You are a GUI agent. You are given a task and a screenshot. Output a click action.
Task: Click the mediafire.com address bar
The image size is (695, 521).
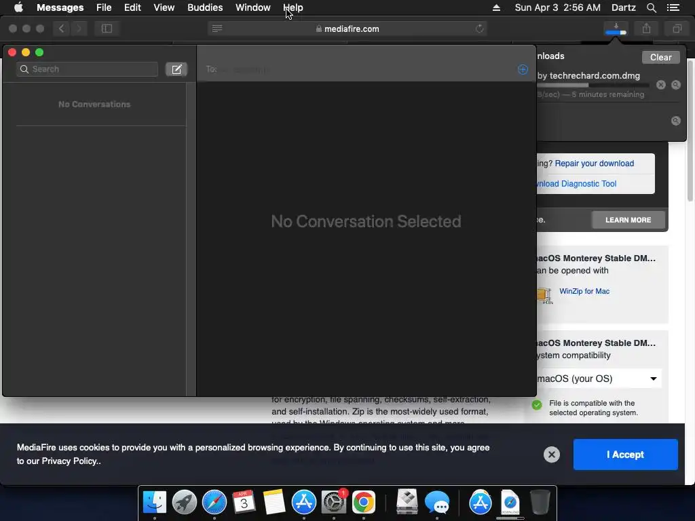tap(347, 28)
